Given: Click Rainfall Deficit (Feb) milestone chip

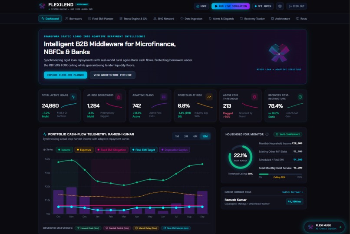Looking at the screenshot, I should pos(117,228).
